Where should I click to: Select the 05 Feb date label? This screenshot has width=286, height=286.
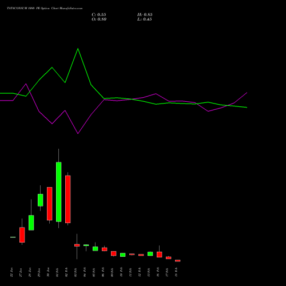click(94, 272)
